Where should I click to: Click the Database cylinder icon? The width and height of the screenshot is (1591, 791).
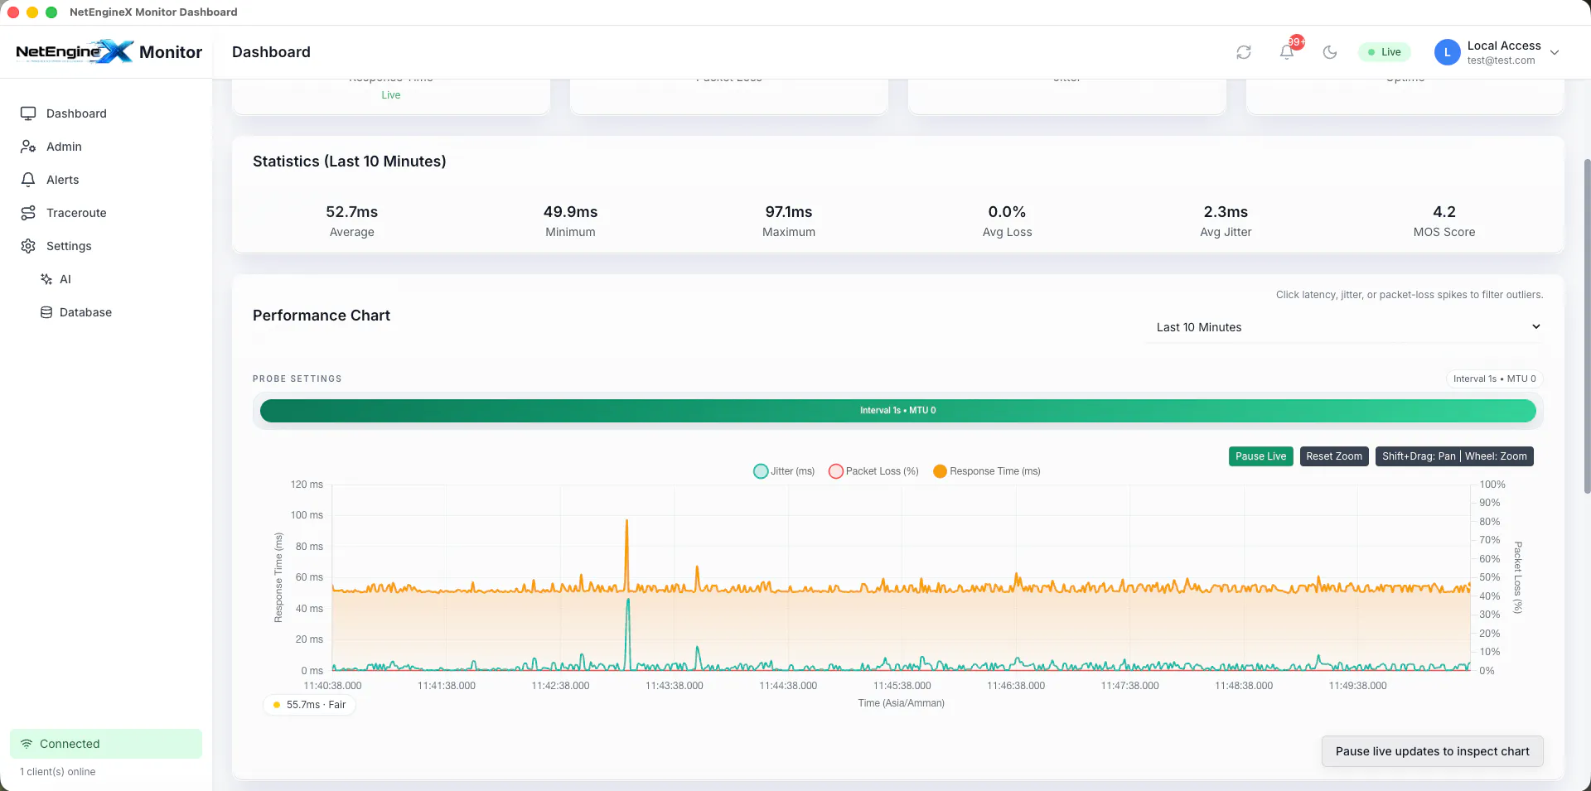tap(46, 312)
